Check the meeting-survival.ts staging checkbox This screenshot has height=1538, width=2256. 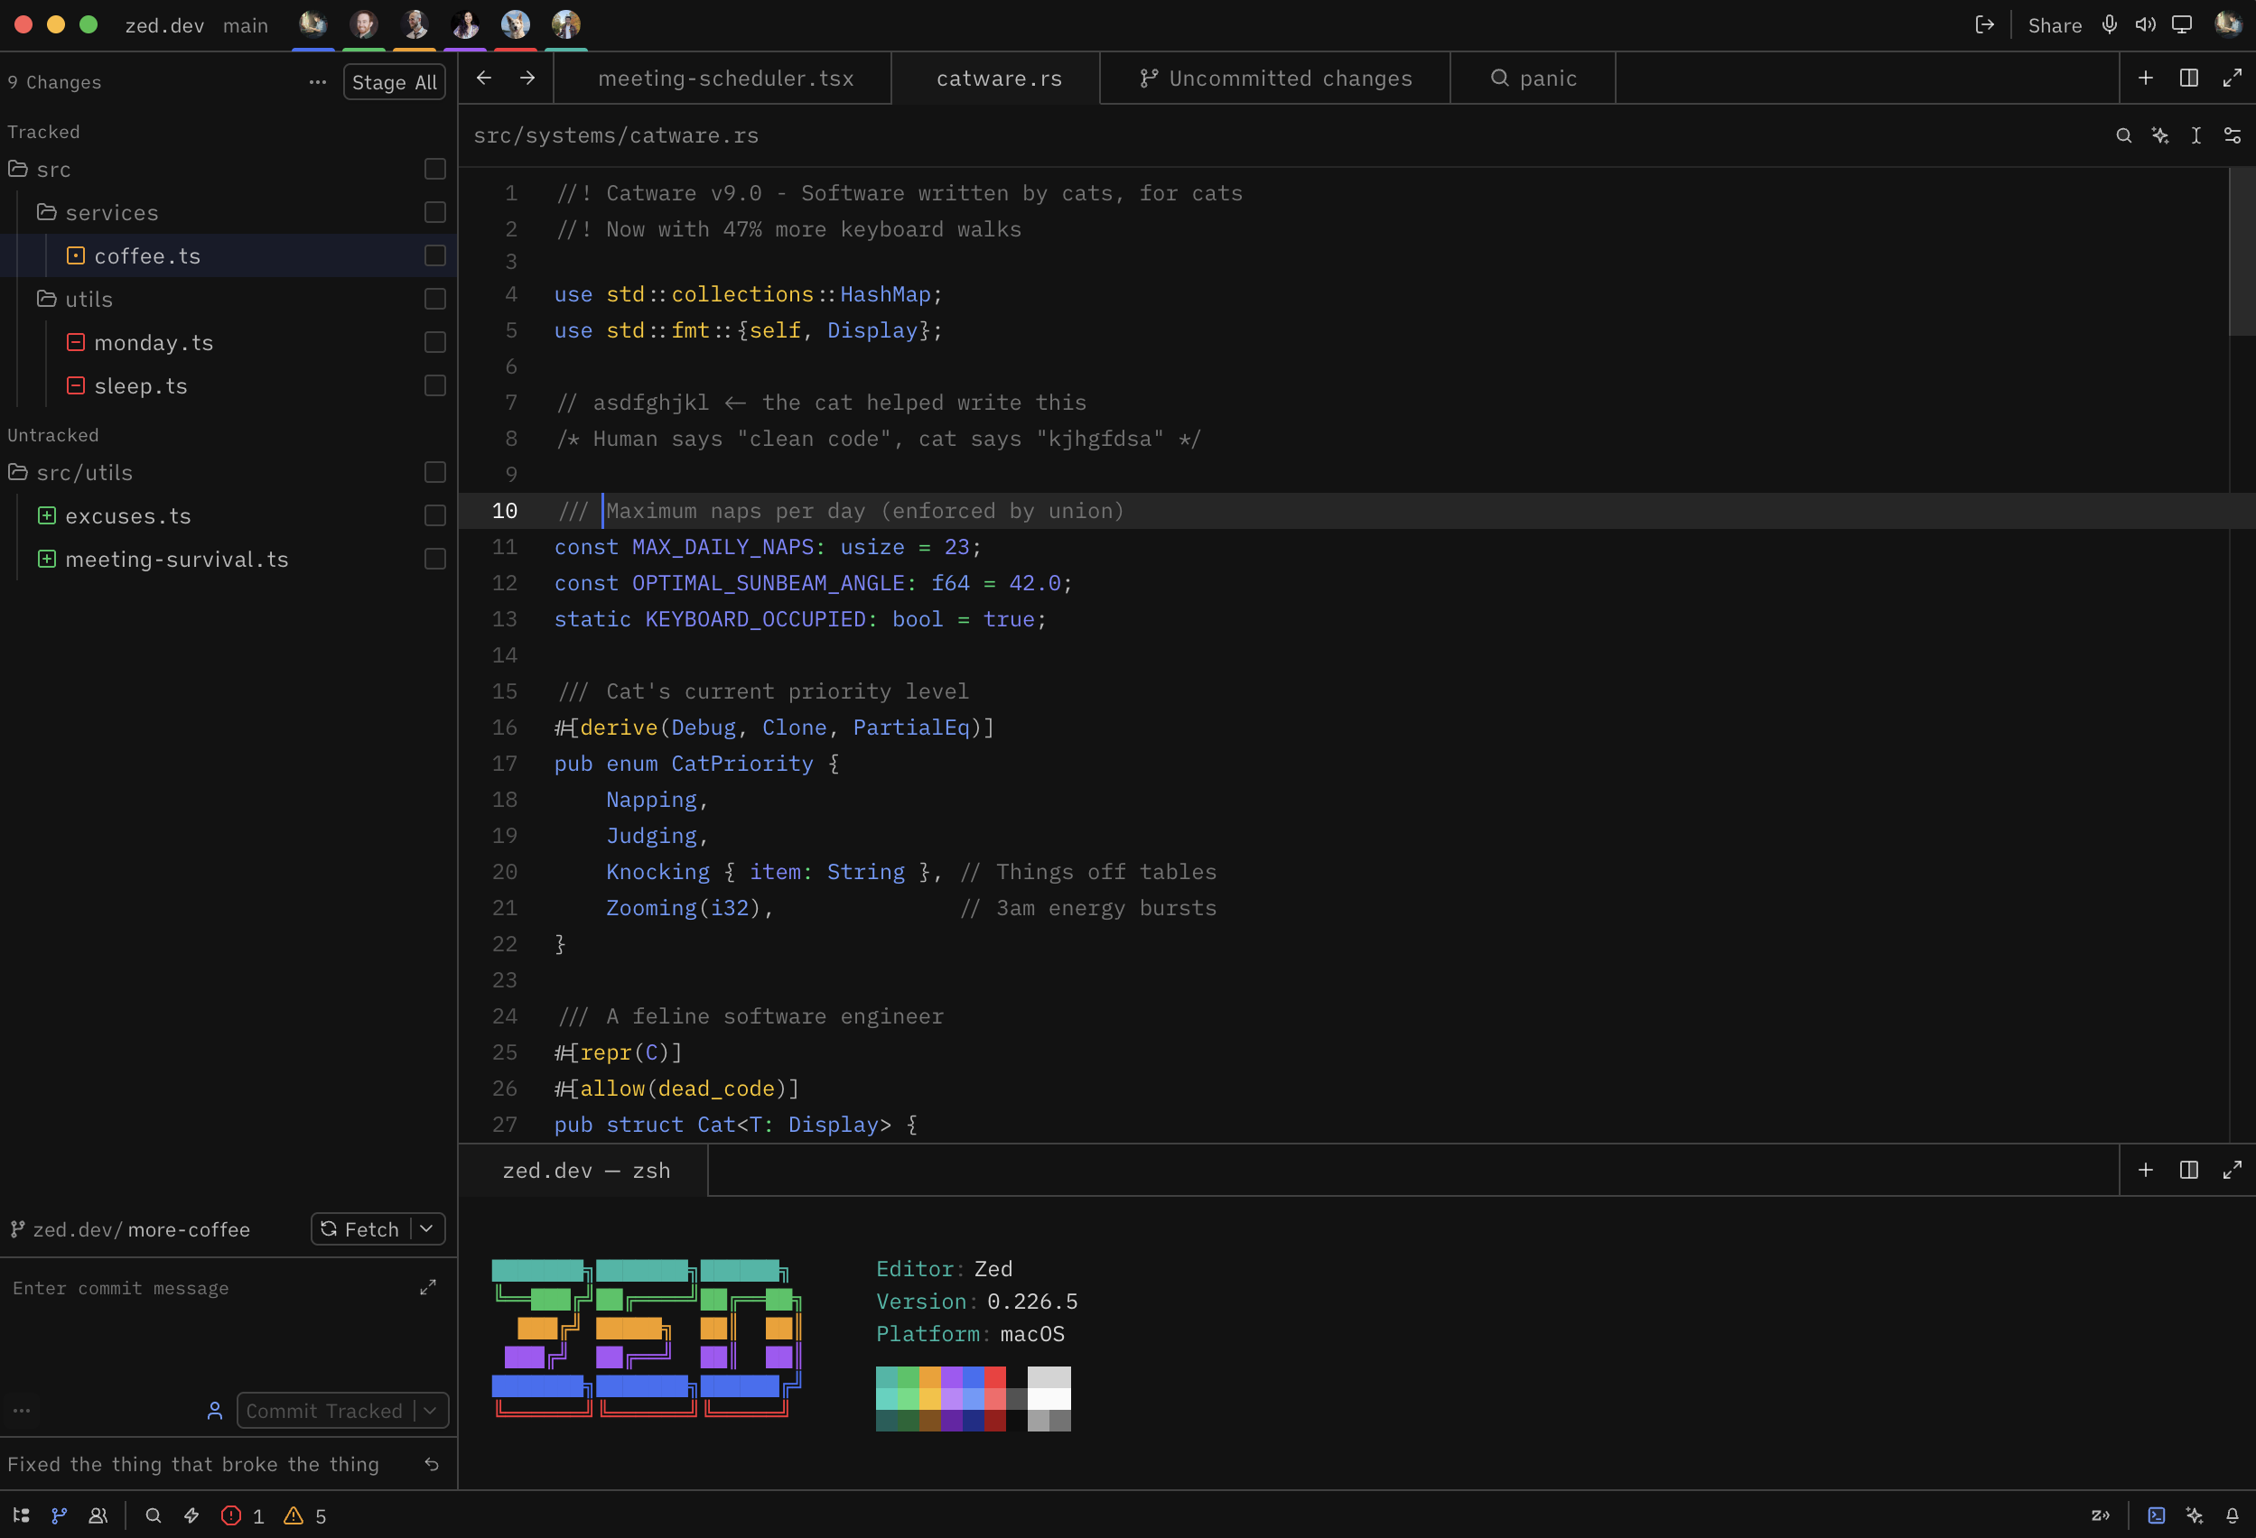click(x=435, y=559)
